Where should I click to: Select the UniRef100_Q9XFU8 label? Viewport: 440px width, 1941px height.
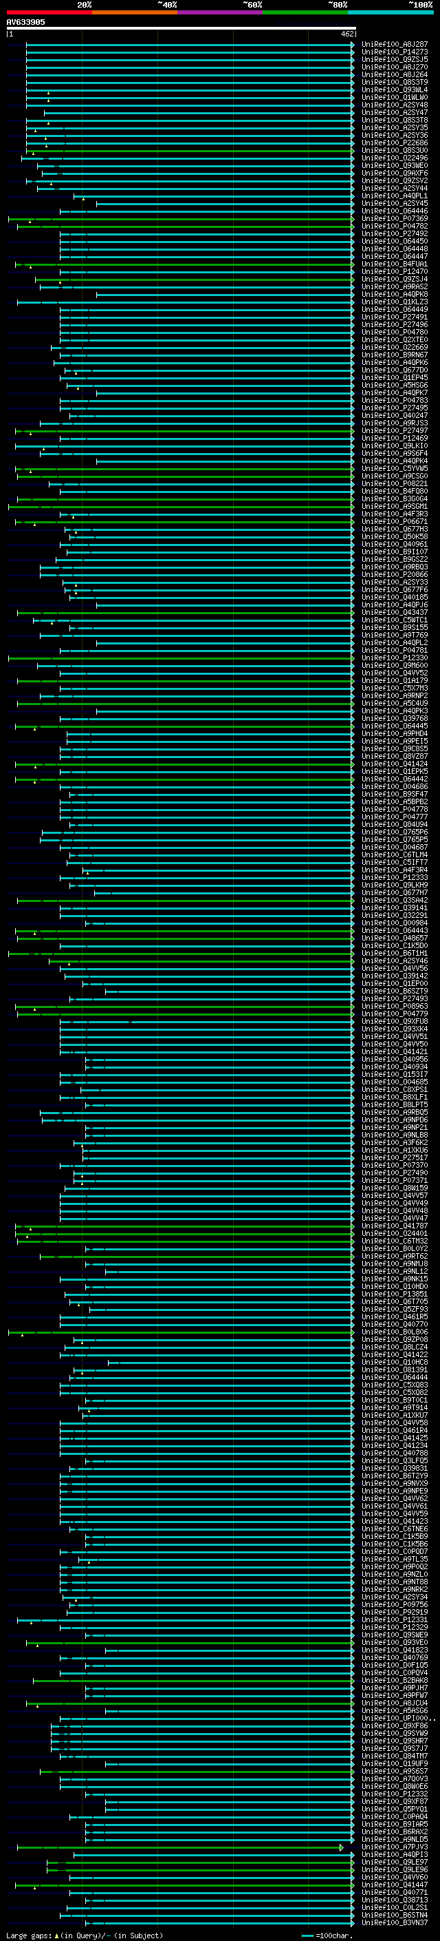click(x=394, y=1021)
